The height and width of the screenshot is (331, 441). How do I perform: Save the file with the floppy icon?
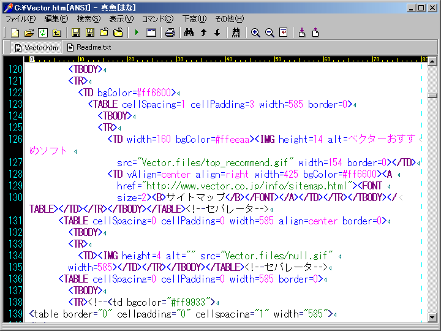pos(76,32)
